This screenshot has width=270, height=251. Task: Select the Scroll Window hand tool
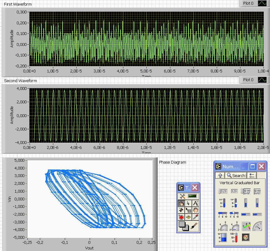tap(196, 210)
